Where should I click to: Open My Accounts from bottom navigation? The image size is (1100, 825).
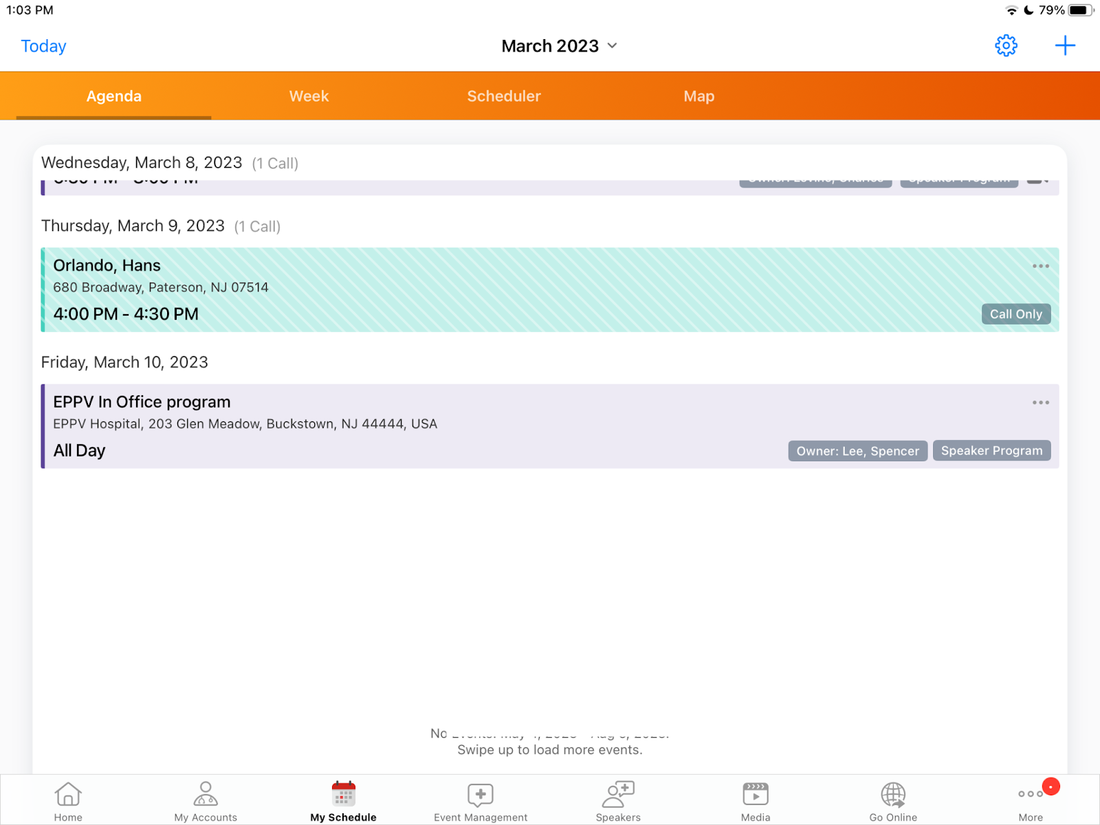(206, 801)
